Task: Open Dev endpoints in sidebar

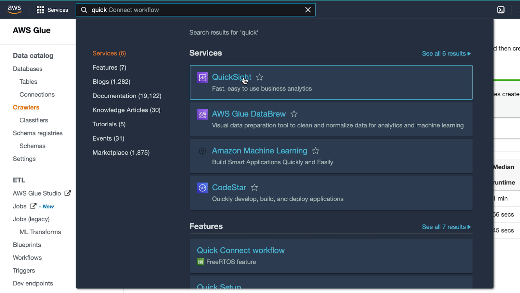Action: pos(33,283)
